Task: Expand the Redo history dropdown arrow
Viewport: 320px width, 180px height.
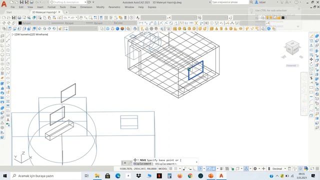Action: click(76, 18)
